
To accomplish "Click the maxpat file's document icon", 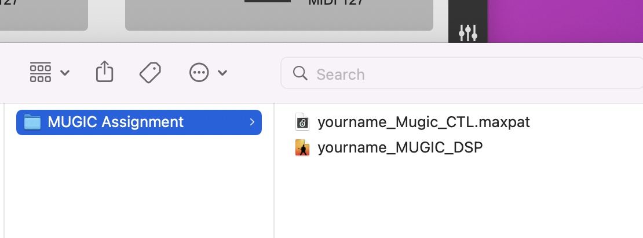I will [x=302, y=122].
